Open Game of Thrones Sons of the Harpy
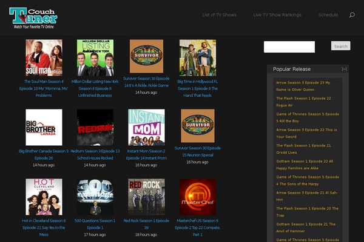The width and height of the screenshot is (364, 242). (x=308, y=180)
